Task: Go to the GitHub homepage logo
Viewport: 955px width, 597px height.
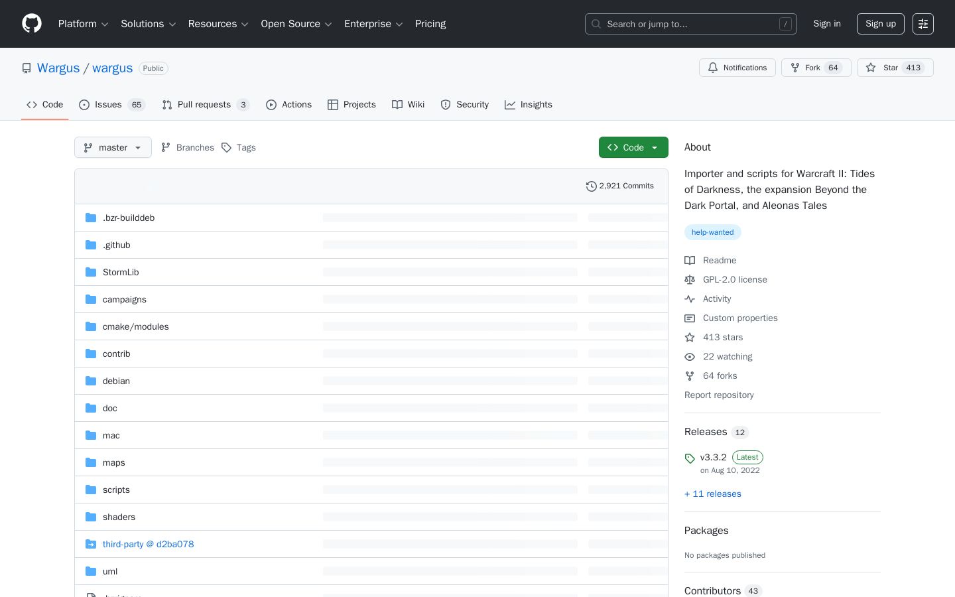Action: tap(32, 24)
